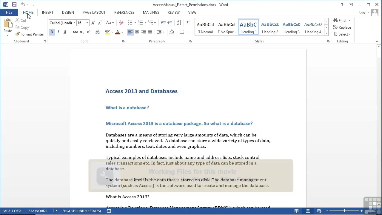Switch to the REVIEW tab
The image size is (382, 215).
pos(173,13)
